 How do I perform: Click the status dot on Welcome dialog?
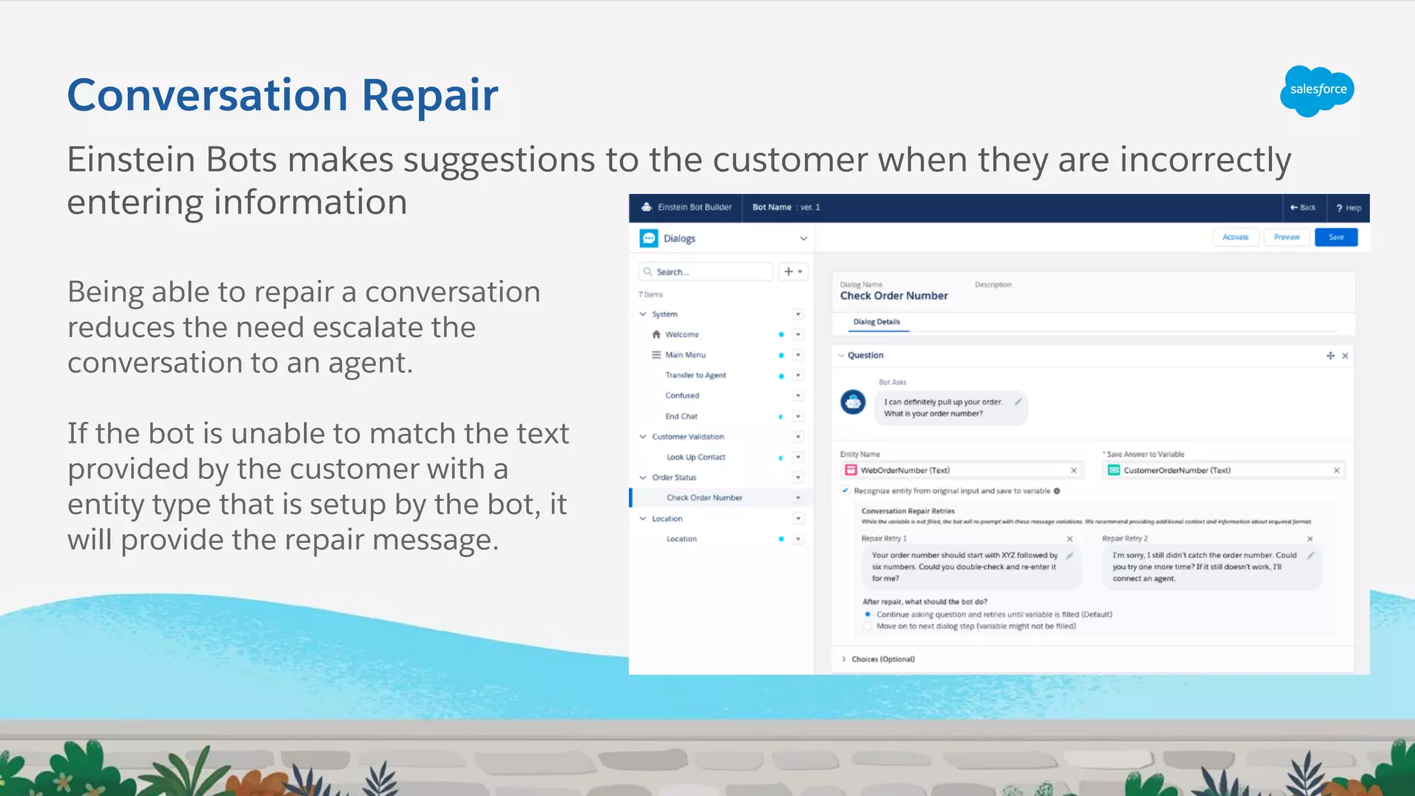[781, 334]
